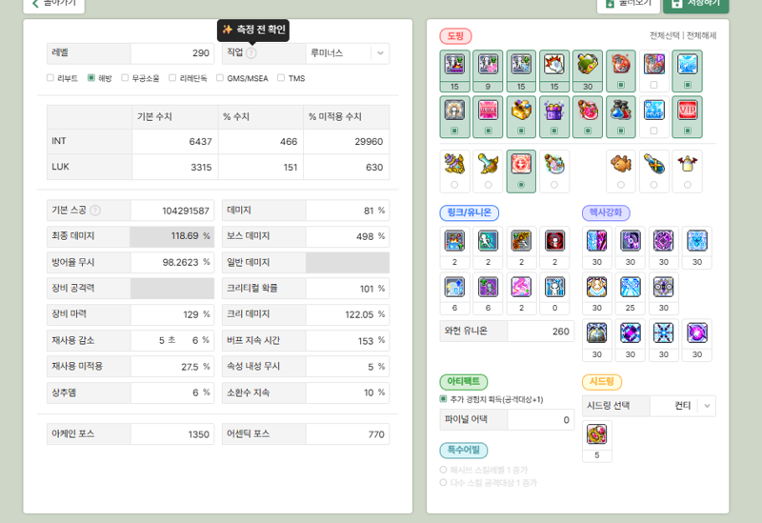Edit the 레벨 field showing 290
The width and height of the screenshot is (762, 523).
(x=172, y=53)
